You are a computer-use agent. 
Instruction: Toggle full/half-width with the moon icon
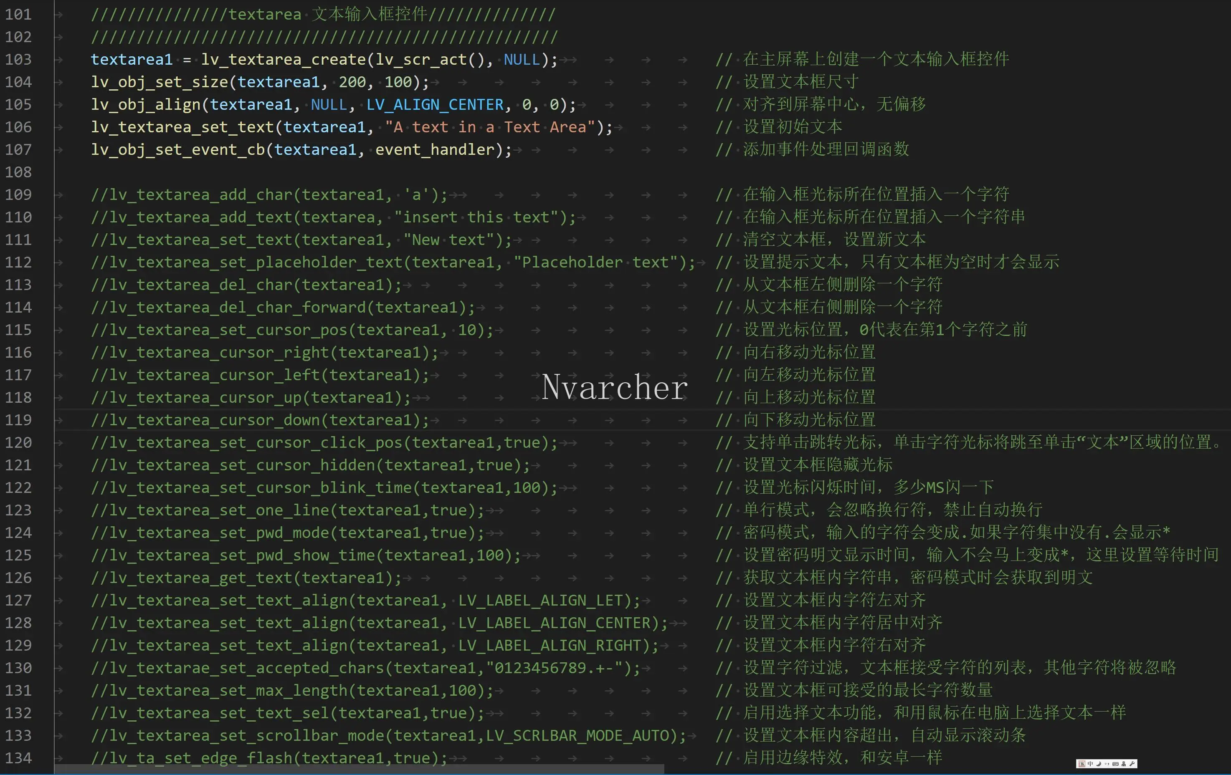(1099, 764)
